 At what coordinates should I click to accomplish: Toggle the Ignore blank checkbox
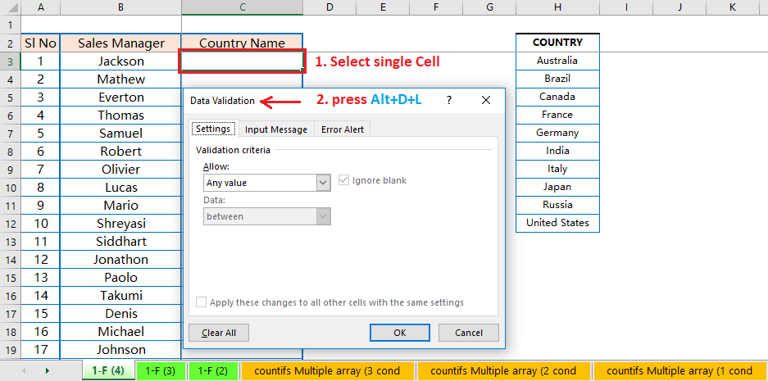pyautogui.click(x=345, y=180)
